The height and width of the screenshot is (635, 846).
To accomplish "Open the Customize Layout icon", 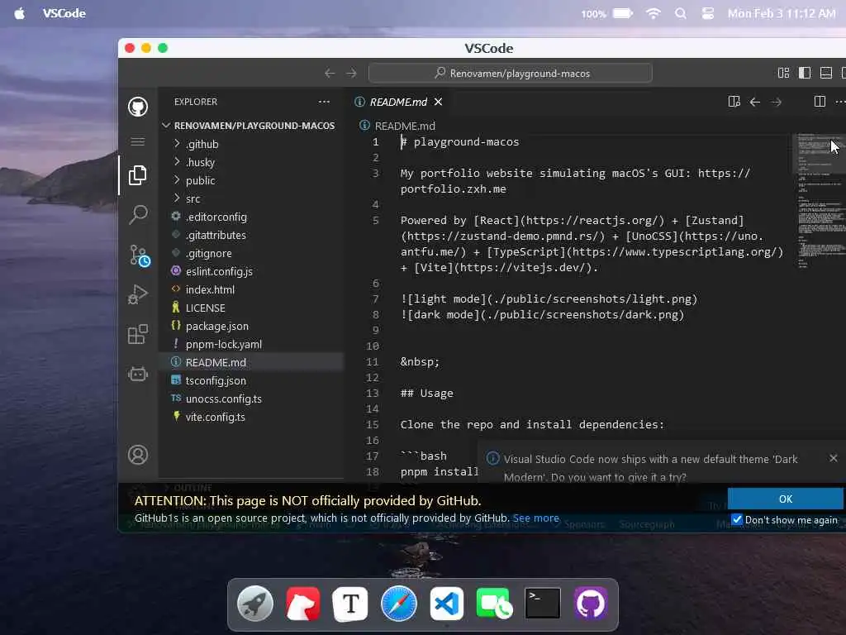I will pos(783,73).
